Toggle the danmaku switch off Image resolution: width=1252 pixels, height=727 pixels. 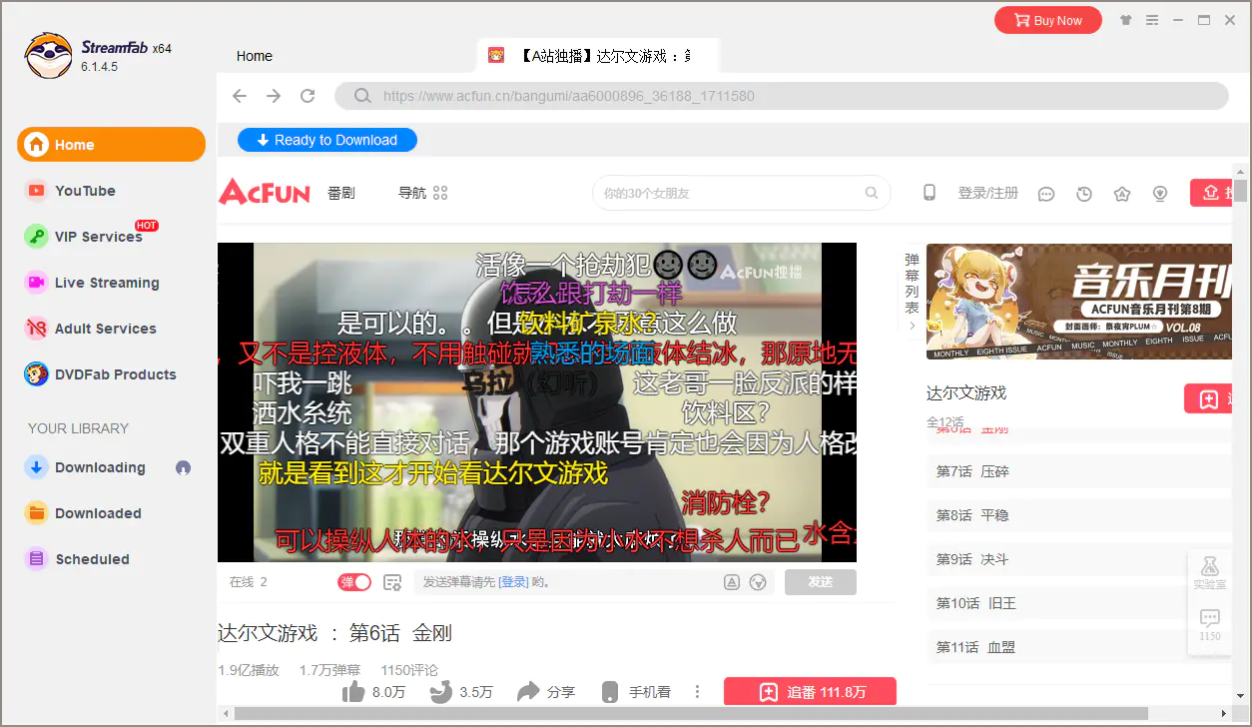pos(354,582)
